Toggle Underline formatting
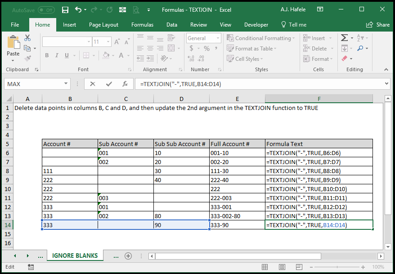Image resolution: width=395 pixels, height=274 pixels. tap(67, 55)
